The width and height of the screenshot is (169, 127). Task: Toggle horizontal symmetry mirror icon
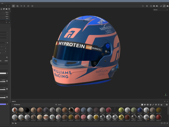point(21,6)
